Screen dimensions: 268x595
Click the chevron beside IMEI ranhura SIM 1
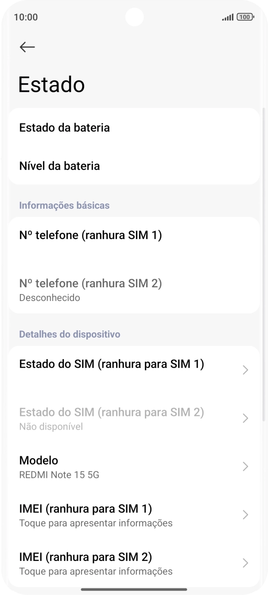(x=245, y=515)
